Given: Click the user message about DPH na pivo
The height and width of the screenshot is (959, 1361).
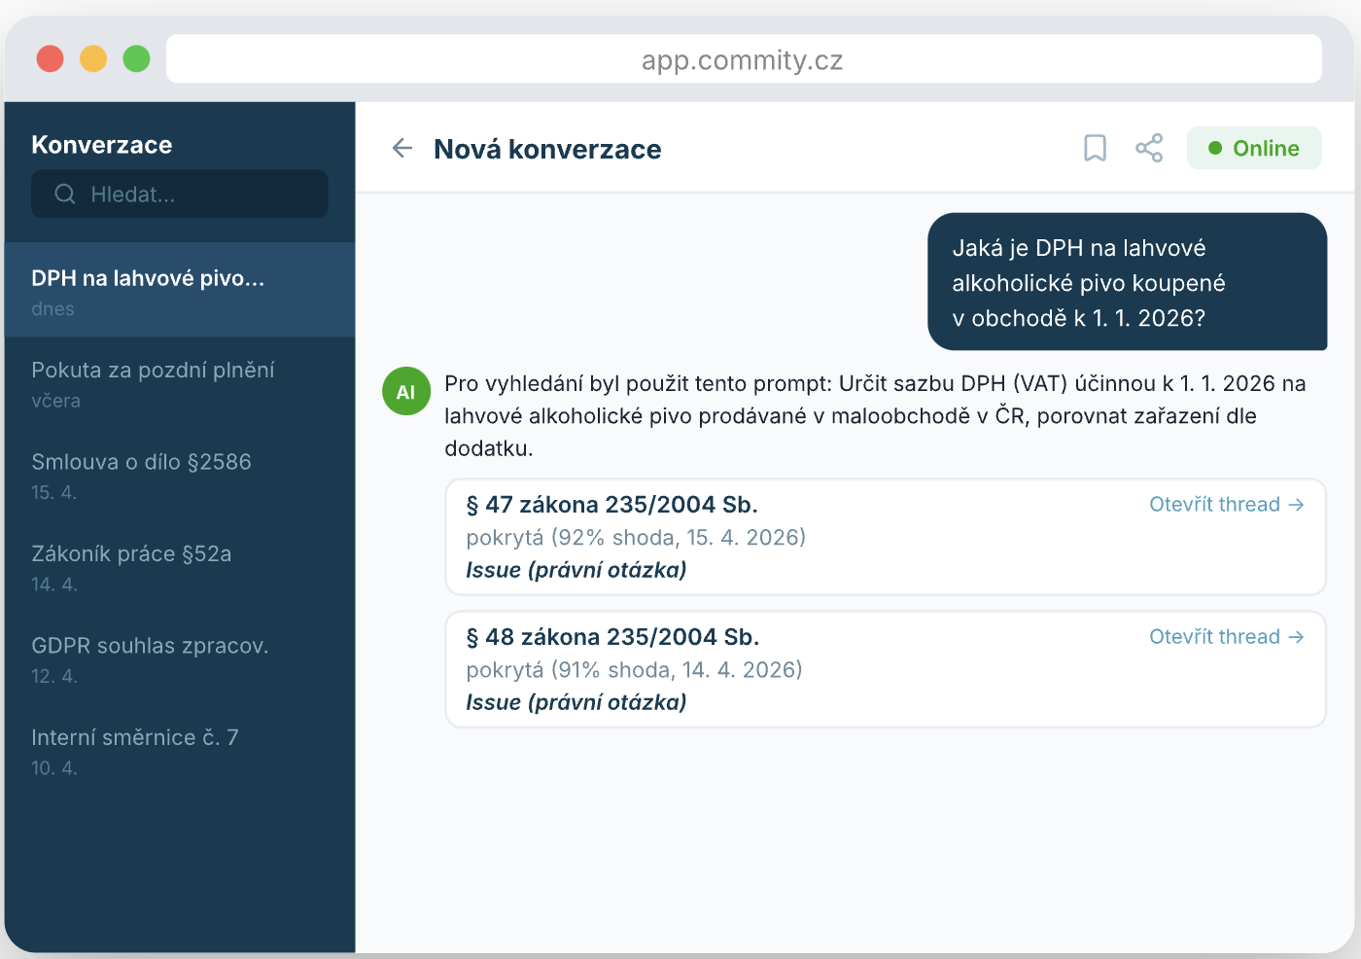Looking at the screenshot, I should 1128,282.
